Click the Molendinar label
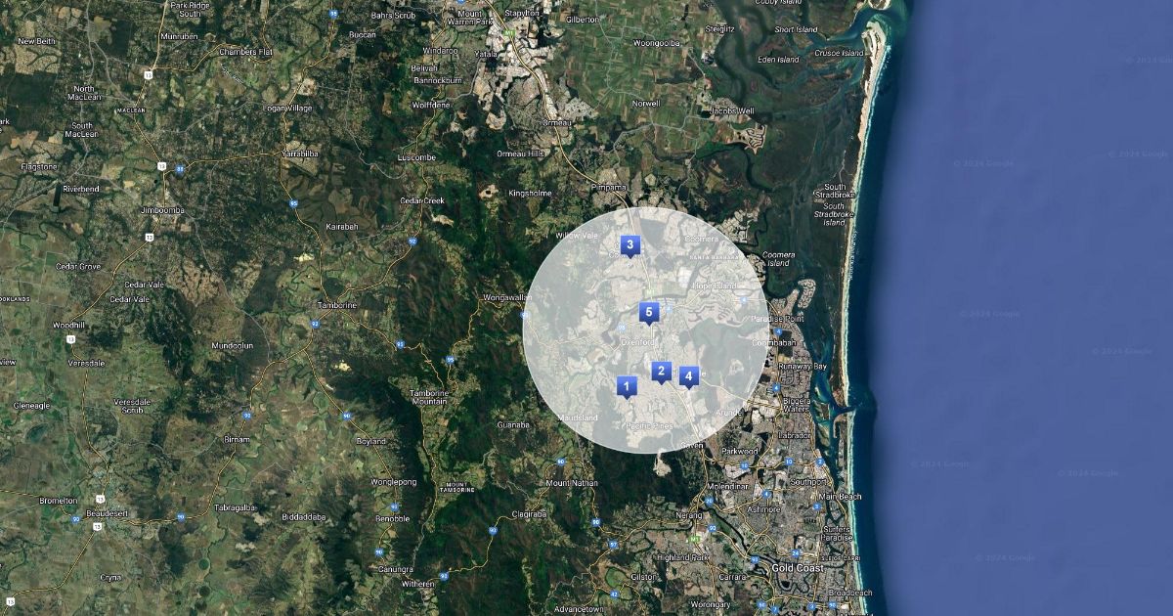 [726, 485]
